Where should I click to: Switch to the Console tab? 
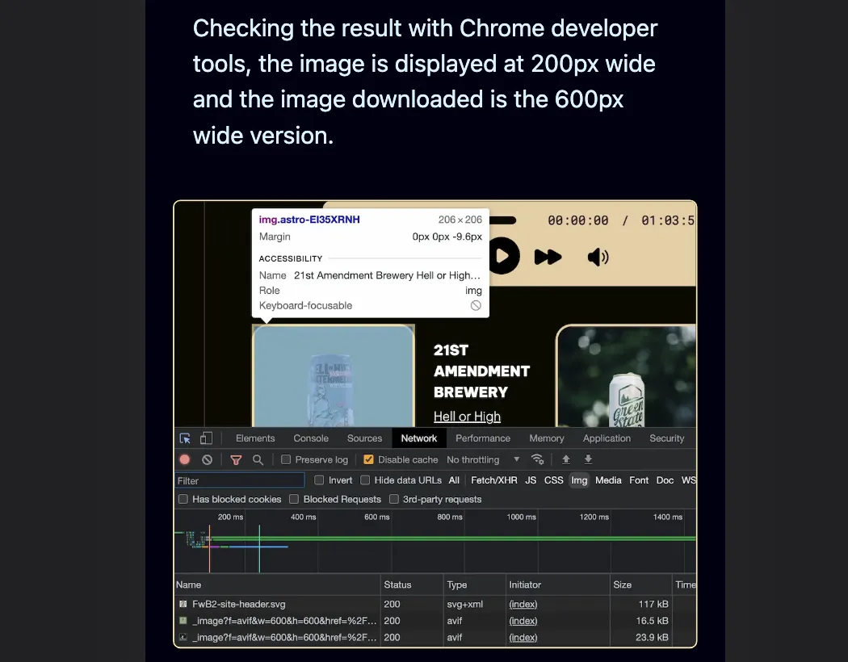click(310, 438)
